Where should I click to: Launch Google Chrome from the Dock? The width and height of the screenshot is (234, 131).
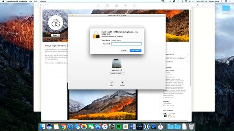pyautogui.click(x=63, y=127)
